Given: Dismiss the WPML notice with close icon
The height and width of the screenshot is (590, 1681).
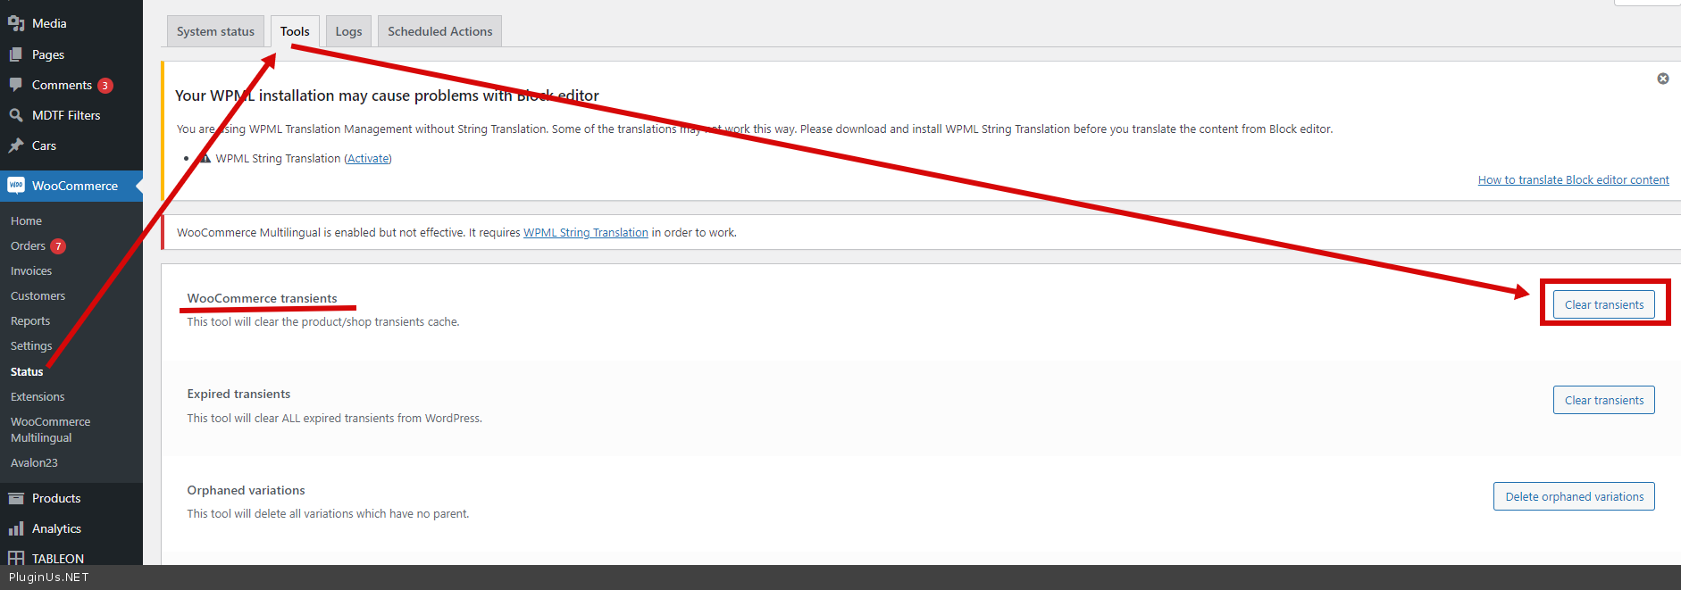Looking at the screenshot, I should coord(1662,79).
